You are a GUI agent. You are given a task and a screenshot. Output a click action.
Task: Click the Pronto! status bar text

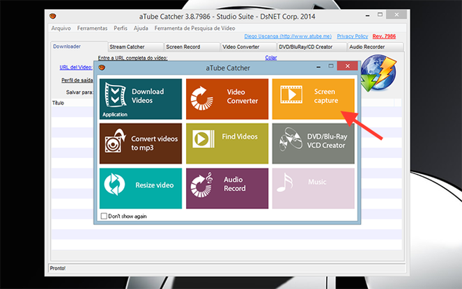pyautogui.click(x=58, y=268)
